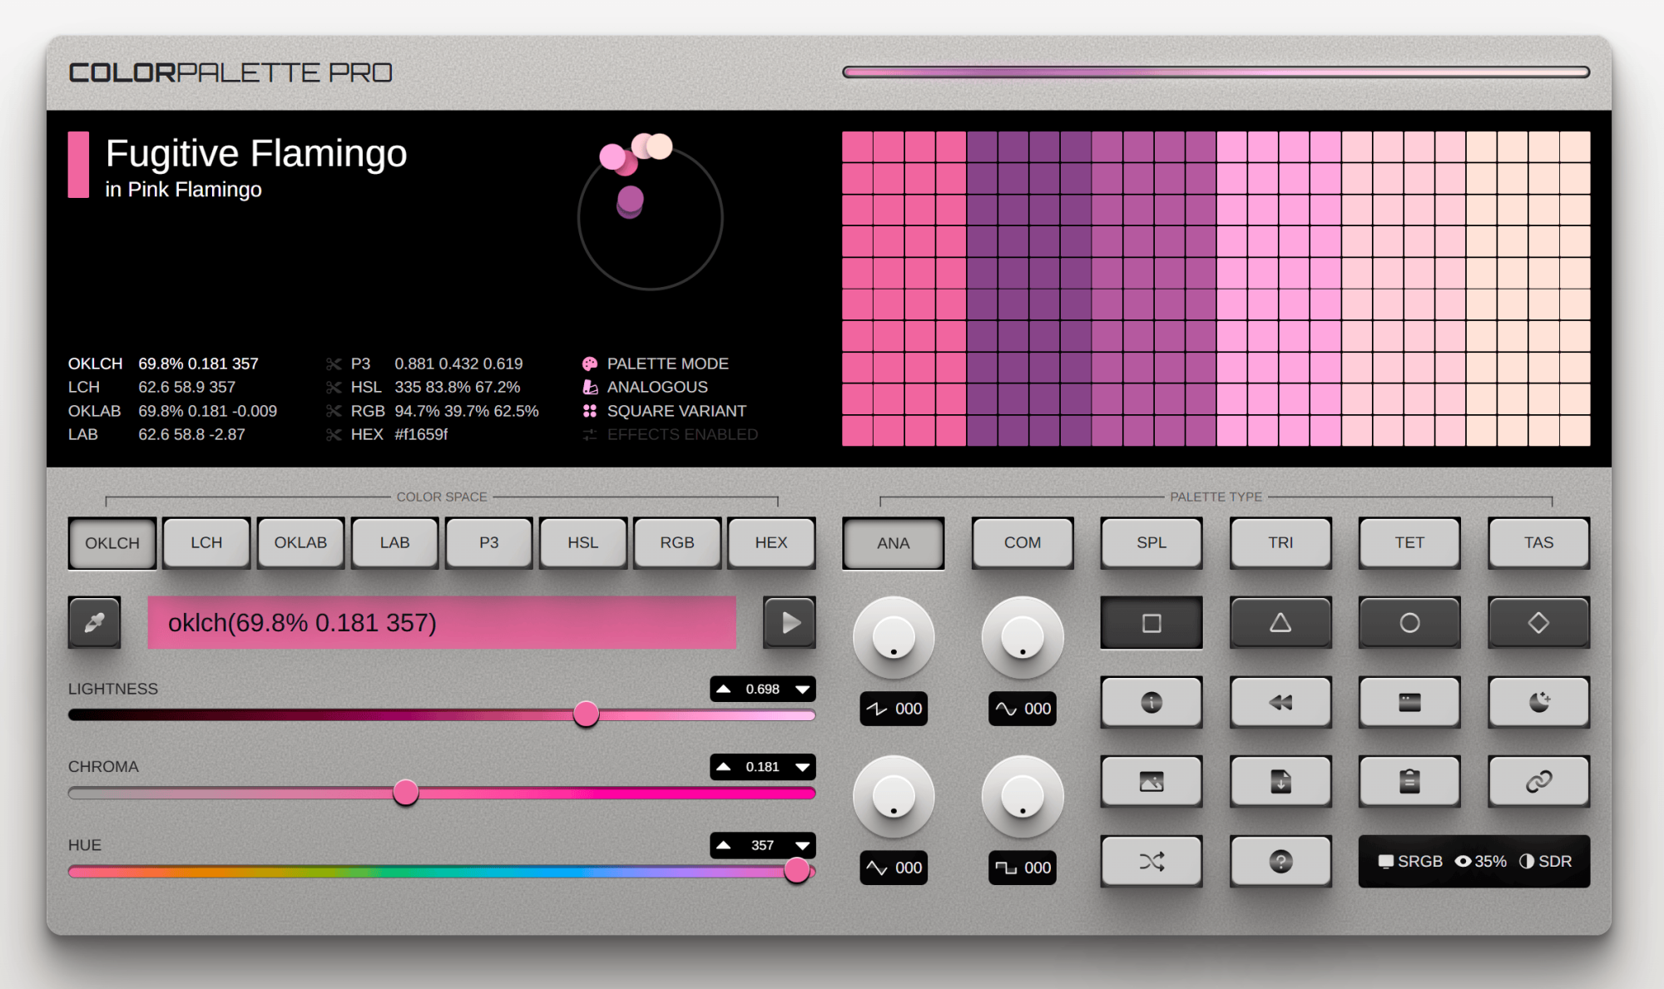This screenshot has height=989, width=1664.
Task: Open the Lightness value dropdown
Action: 801,689
